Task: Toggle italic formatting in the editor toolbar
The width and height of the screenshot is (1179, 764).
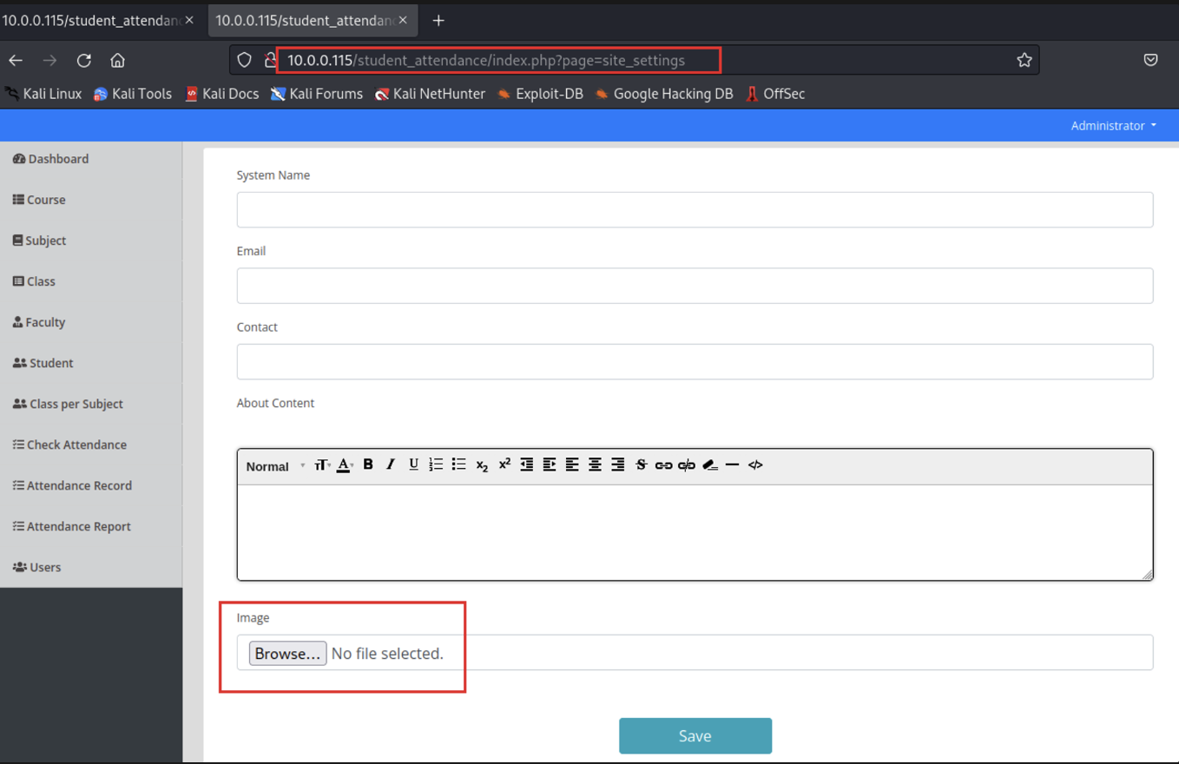Action: 391,464
